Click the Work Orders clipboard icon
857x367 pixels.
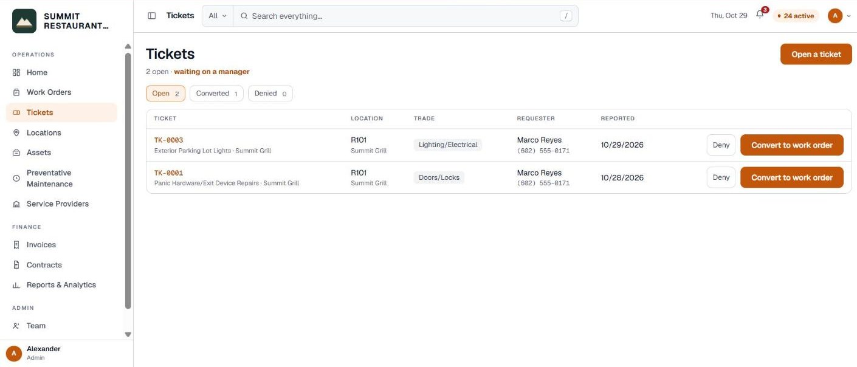coord(16,92)
